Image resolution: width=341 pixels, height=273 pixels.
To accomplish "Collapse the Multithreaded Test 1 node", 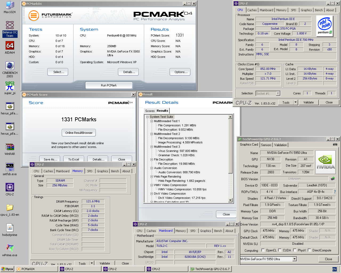I will pyautogui.click(x=152, y=121).
